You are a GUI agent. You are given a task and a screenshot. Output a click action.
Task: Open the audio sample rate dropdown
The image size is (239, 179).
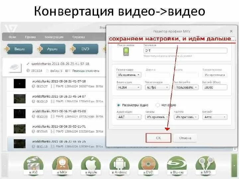tap(186, 117)
